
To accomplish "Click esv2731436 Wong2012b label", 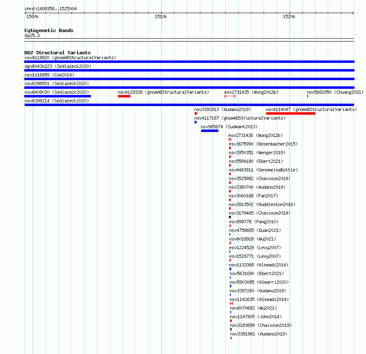I will click(255, 135).
